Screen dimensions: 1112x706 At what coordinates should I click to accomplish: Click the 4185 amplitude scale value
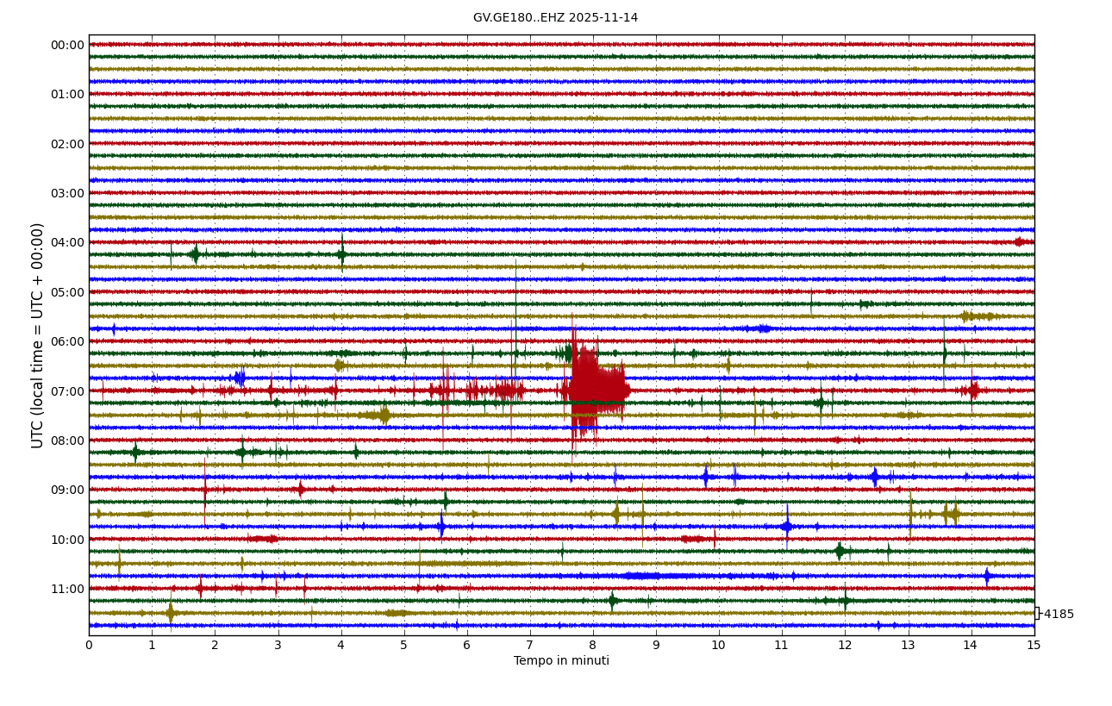pos(1059,615)
